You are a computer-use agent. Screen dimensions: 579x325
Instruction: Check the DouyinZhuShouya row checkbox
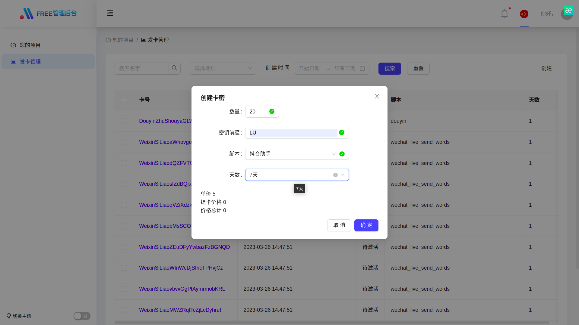tap(124, 121)
